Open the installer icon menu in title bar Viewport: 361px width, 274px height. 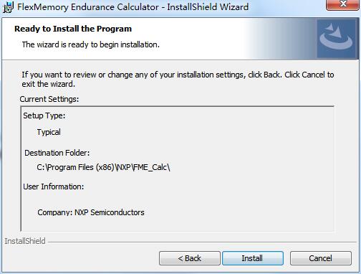[x=8, y=7]
